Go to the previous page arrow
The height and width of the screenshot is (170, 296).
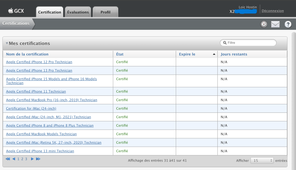tap(14, 159)
